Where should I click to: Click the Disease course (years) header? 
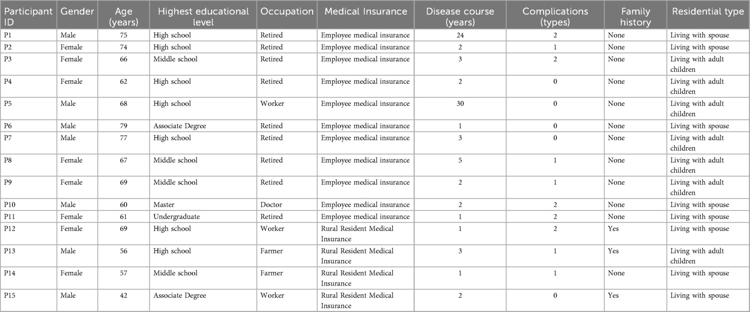click(460, 16)
